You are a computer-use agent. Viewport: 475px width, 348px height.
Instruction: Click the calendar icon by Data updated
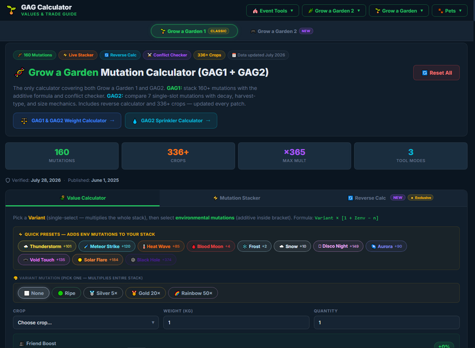coord(234,55)
